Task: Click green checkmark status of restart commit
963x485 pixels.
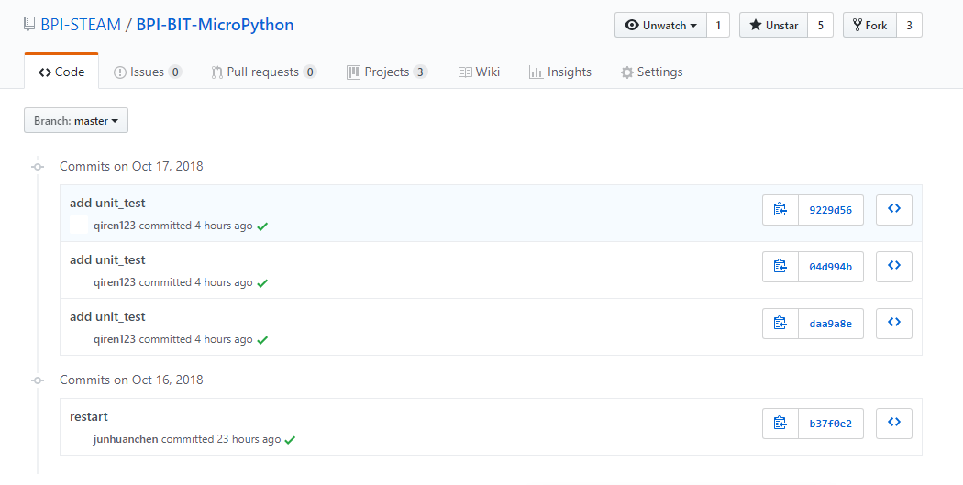Action: pos(291,440)
